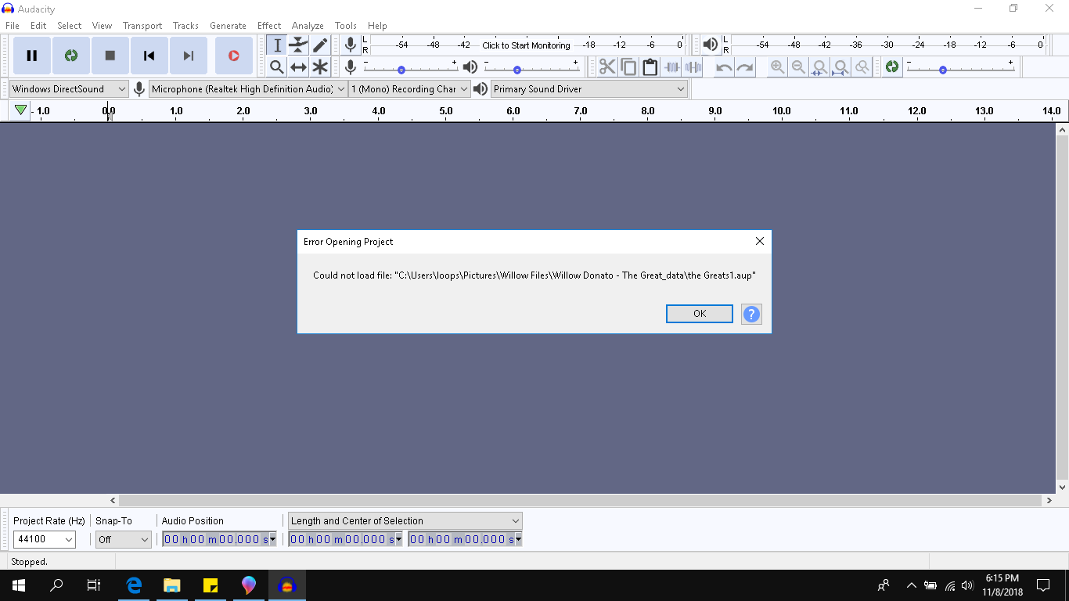Click the Cut scissors icon
This screenshot has width=1069, height=601.
point(607,67)
